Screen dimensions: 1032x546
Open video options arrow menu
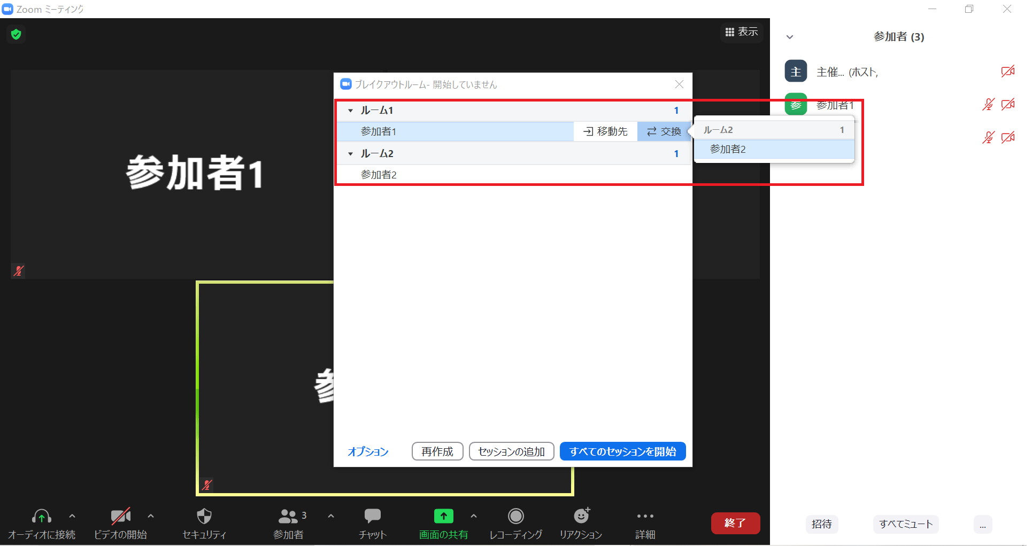tap(151, 516)
